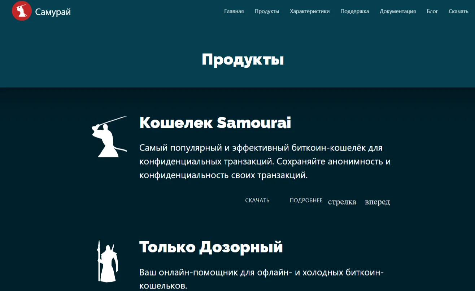Click СКАЧАТЬ link under Кошелек Samourai

pyautogui.click(x=257, y=201)
